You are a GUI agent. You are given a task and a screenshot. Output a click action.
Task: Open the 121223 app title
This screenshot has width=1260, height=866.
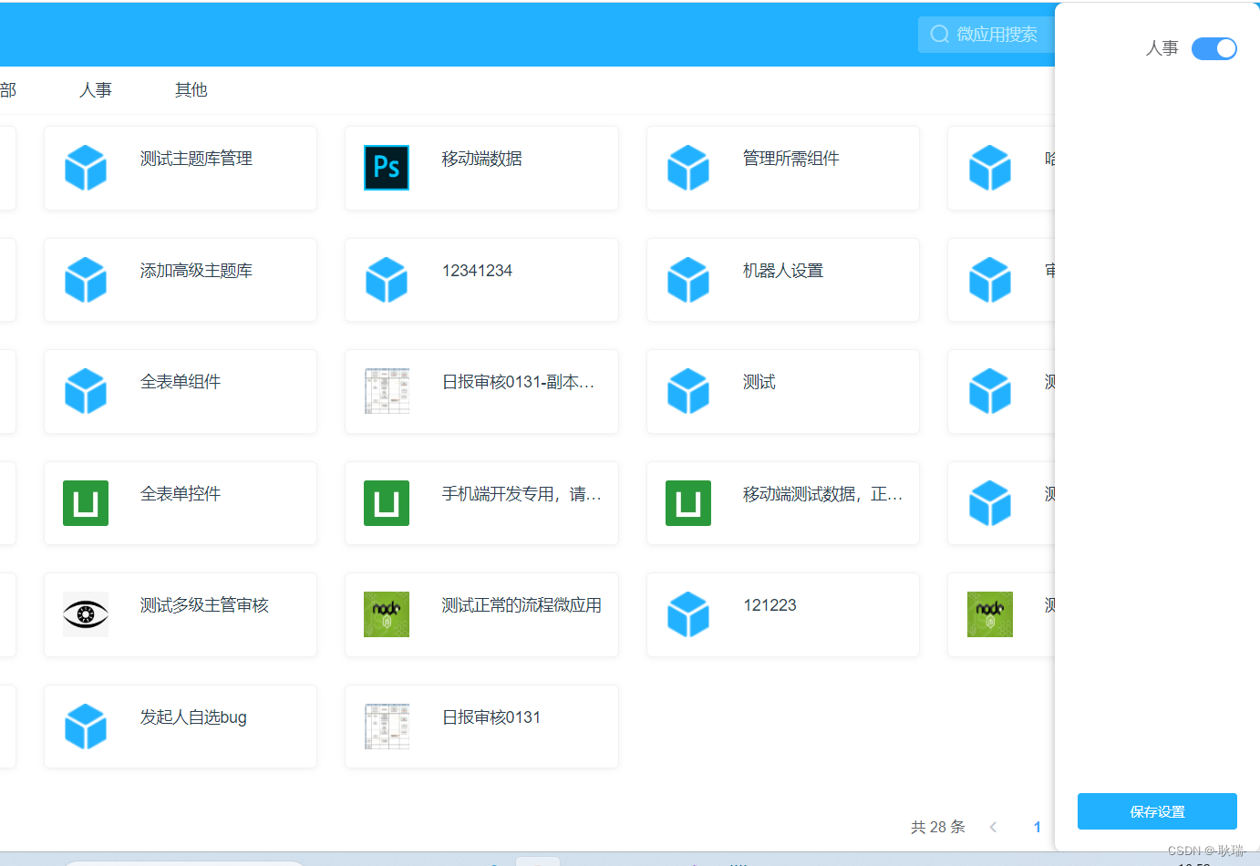pyautogui.click(x=769, y=605)
